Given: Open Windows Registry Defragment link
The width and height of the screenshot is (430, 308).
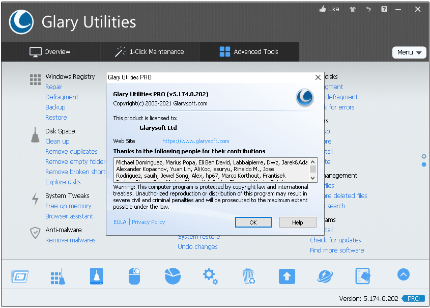Looking at the screenshot, I should pyautogui.click(x=62, y=97).
